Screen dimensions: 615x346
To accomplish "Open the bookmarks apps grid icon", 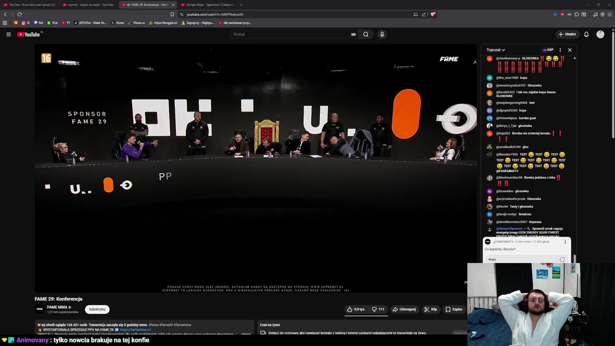I will tap(5, 23).
